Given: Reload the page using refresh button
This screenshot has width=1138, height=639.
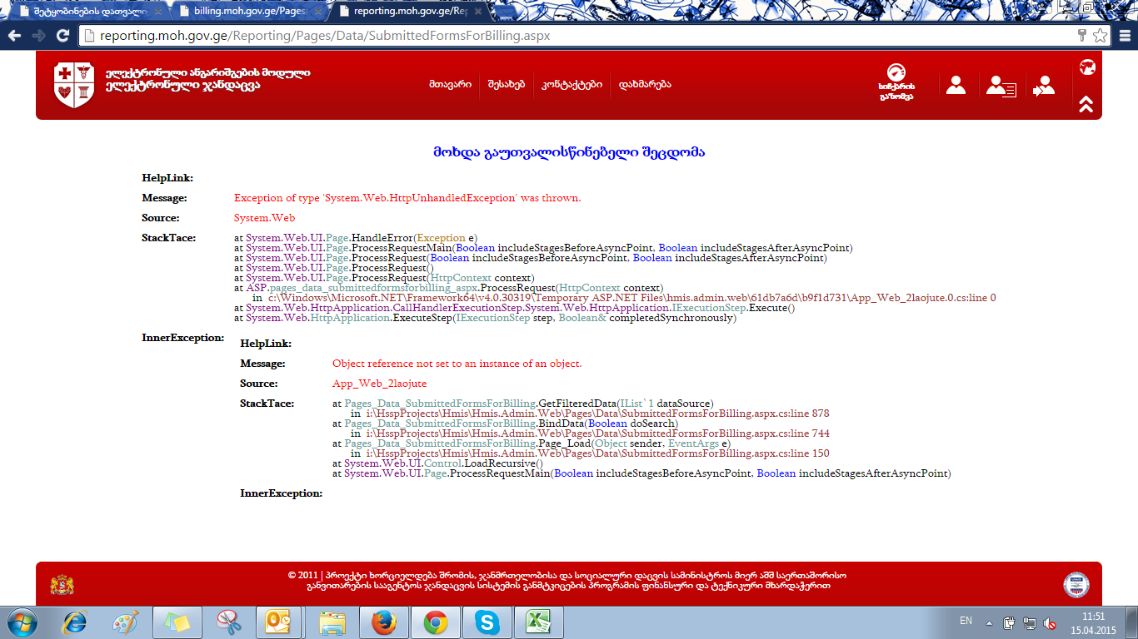Looking at the screenshot, I should [x=62, y=36].
